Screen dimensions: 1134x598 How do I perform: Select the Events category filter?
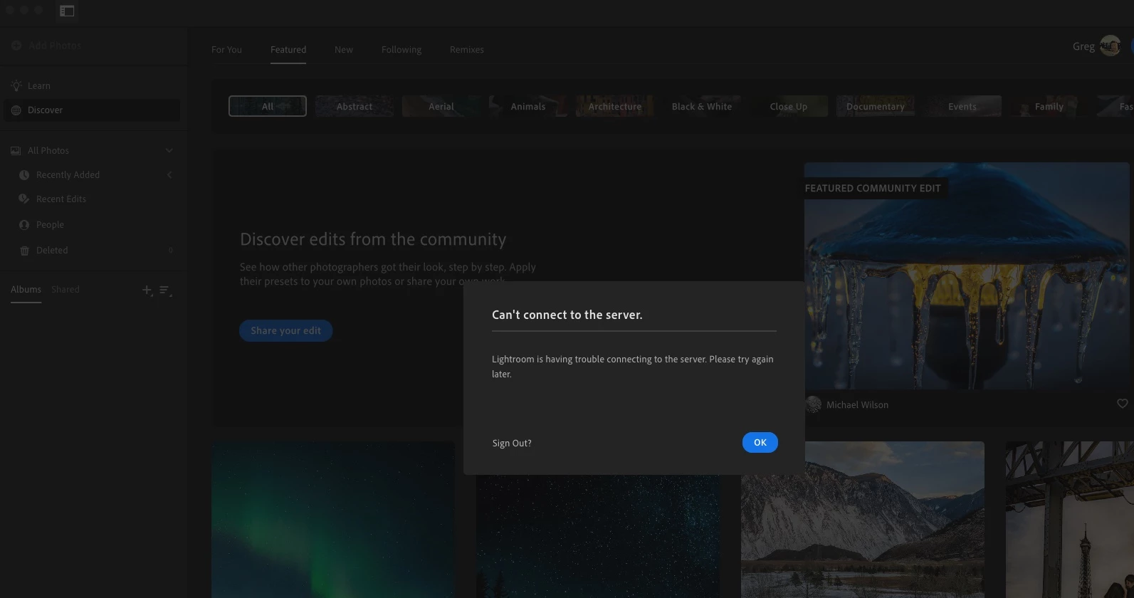[962, 106]
